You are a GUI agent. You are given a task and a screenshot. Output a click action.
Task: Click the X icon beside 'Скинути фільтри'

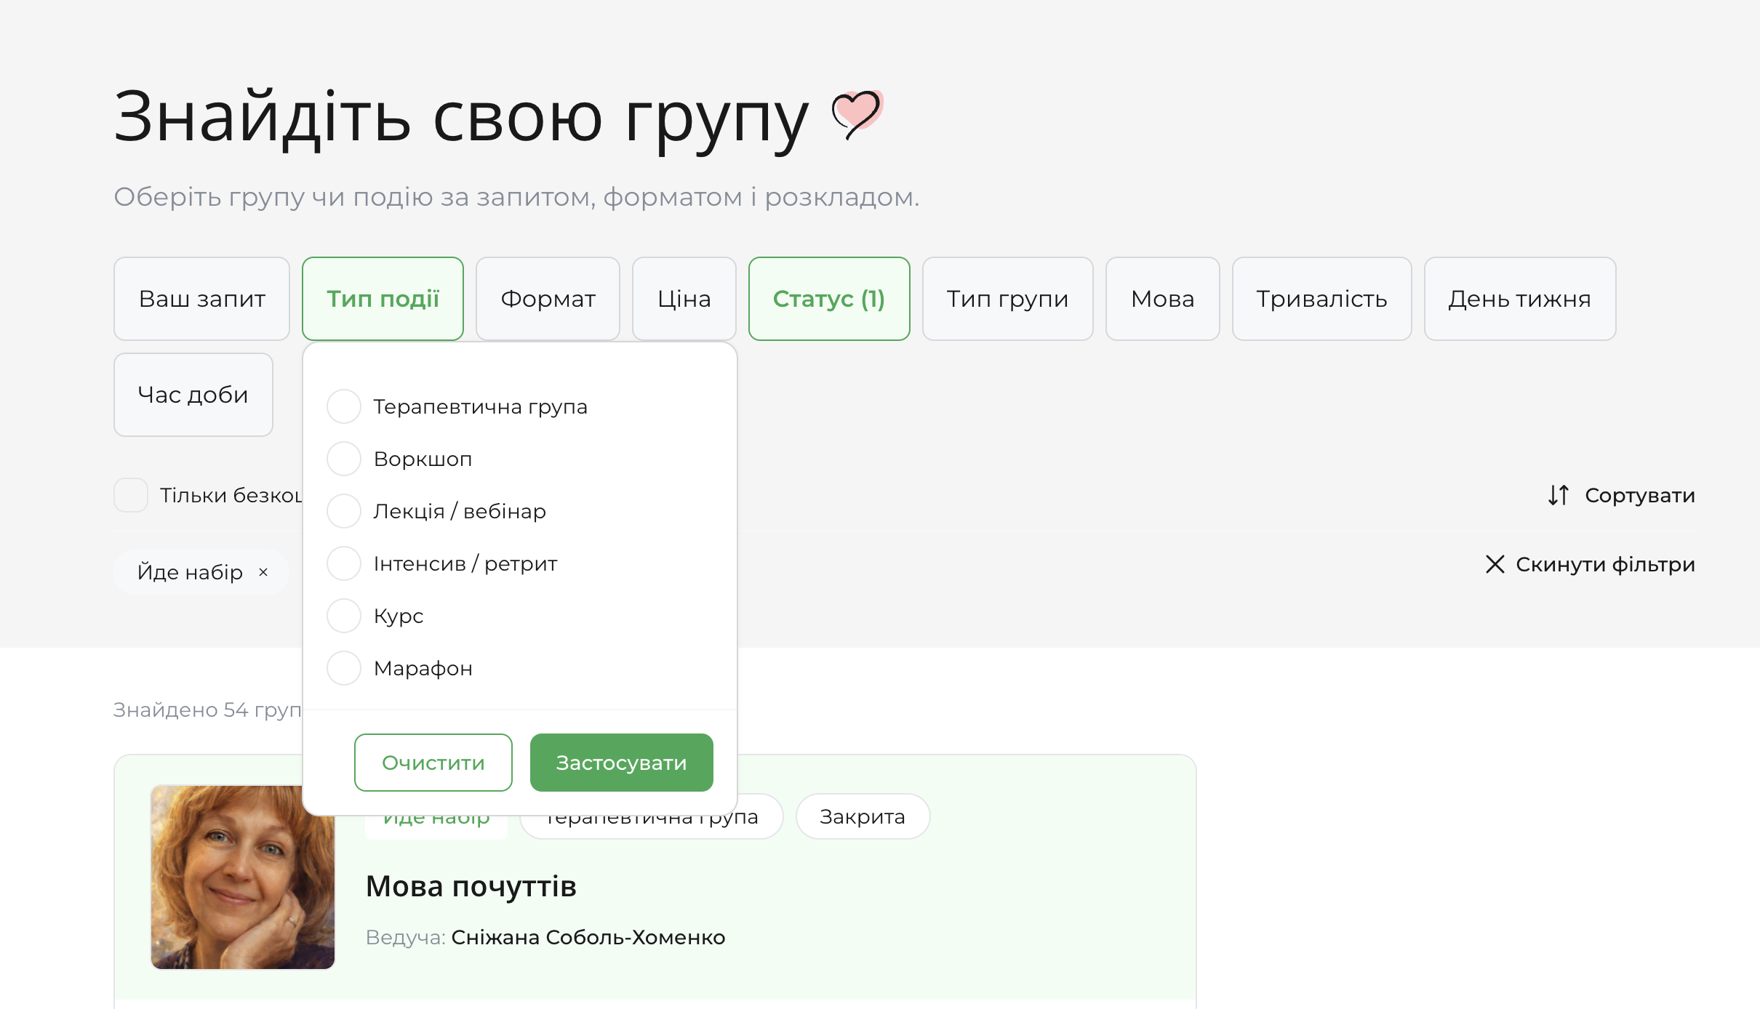[1495, 564]
